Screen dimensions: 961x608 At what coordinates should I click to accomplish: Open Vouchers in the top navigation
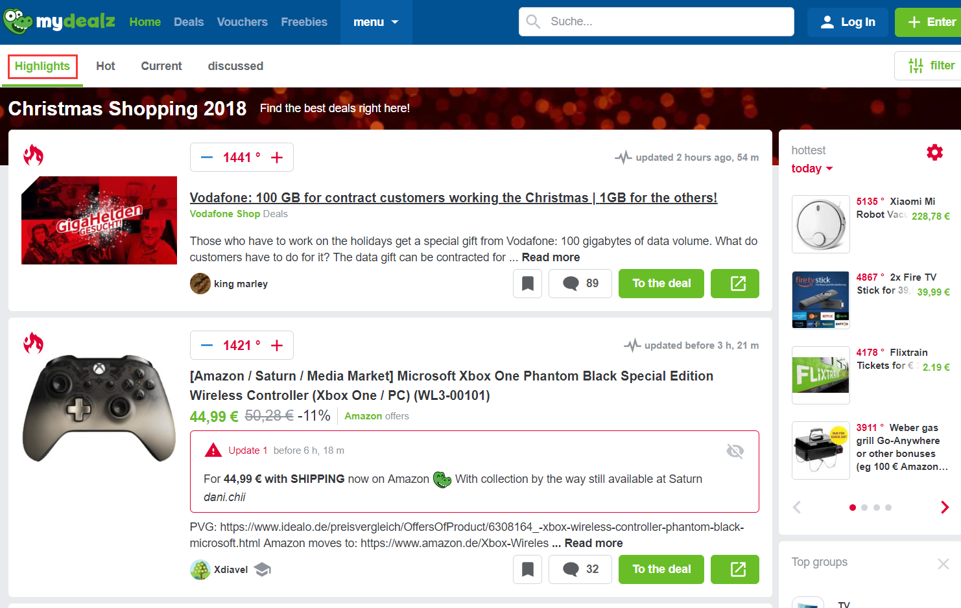243,22
